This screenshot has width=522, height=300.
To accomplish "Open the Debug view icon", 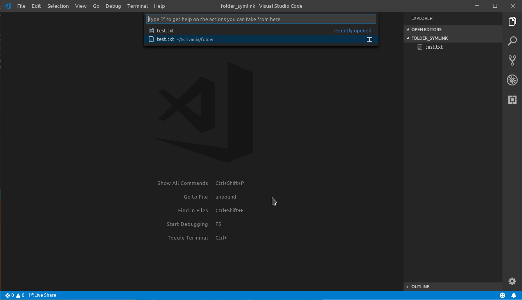I will click(512, 80).
